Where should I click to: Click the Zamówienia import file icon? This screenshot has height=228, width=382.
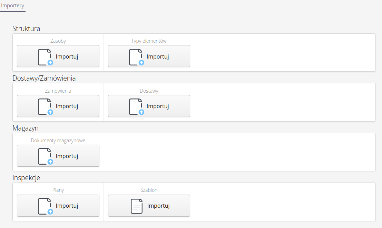[x=45, y=106]
